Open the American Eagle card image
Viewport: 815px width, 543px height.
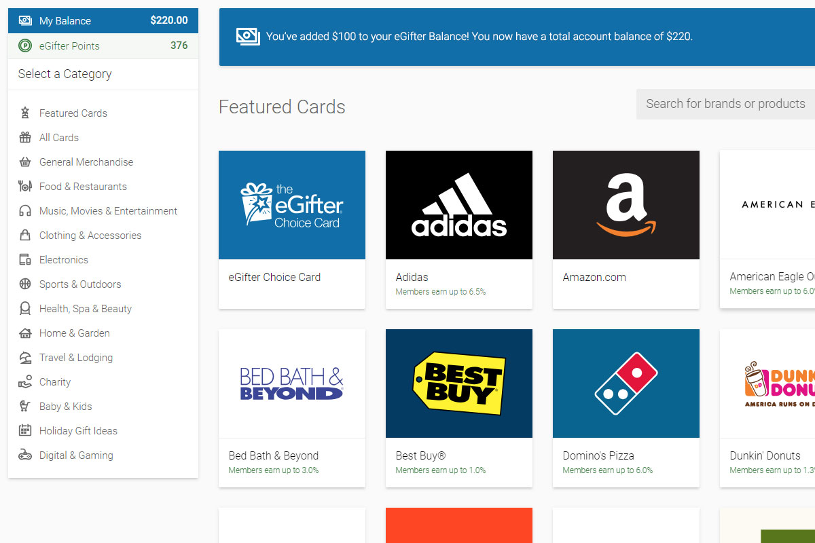click(767, 204)
